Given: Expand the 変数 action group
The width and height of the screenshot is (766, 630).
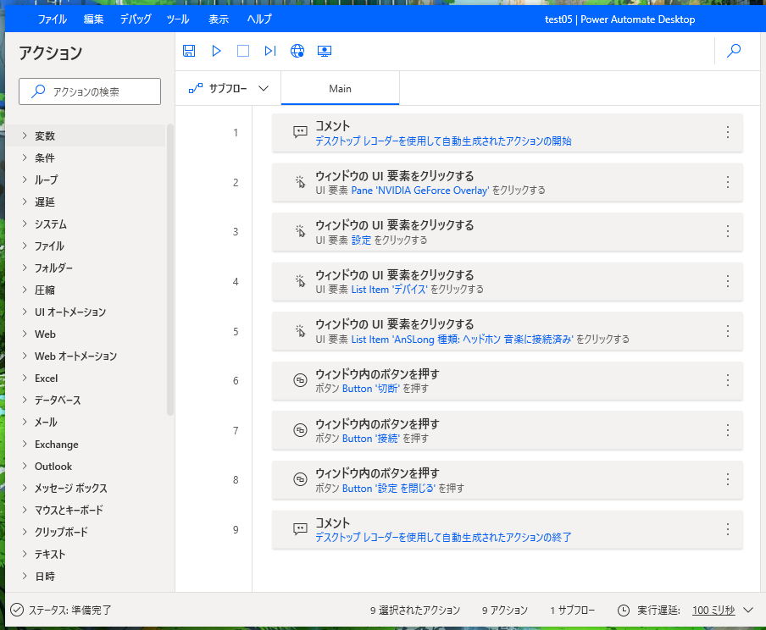Looking at the screenshot, I should click(25, 135).
